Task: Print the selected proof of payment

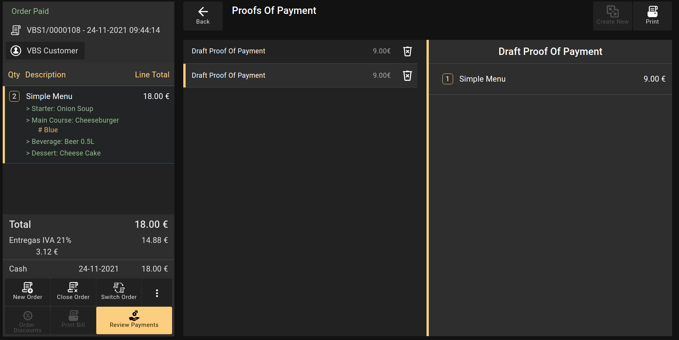Action: 652,16
